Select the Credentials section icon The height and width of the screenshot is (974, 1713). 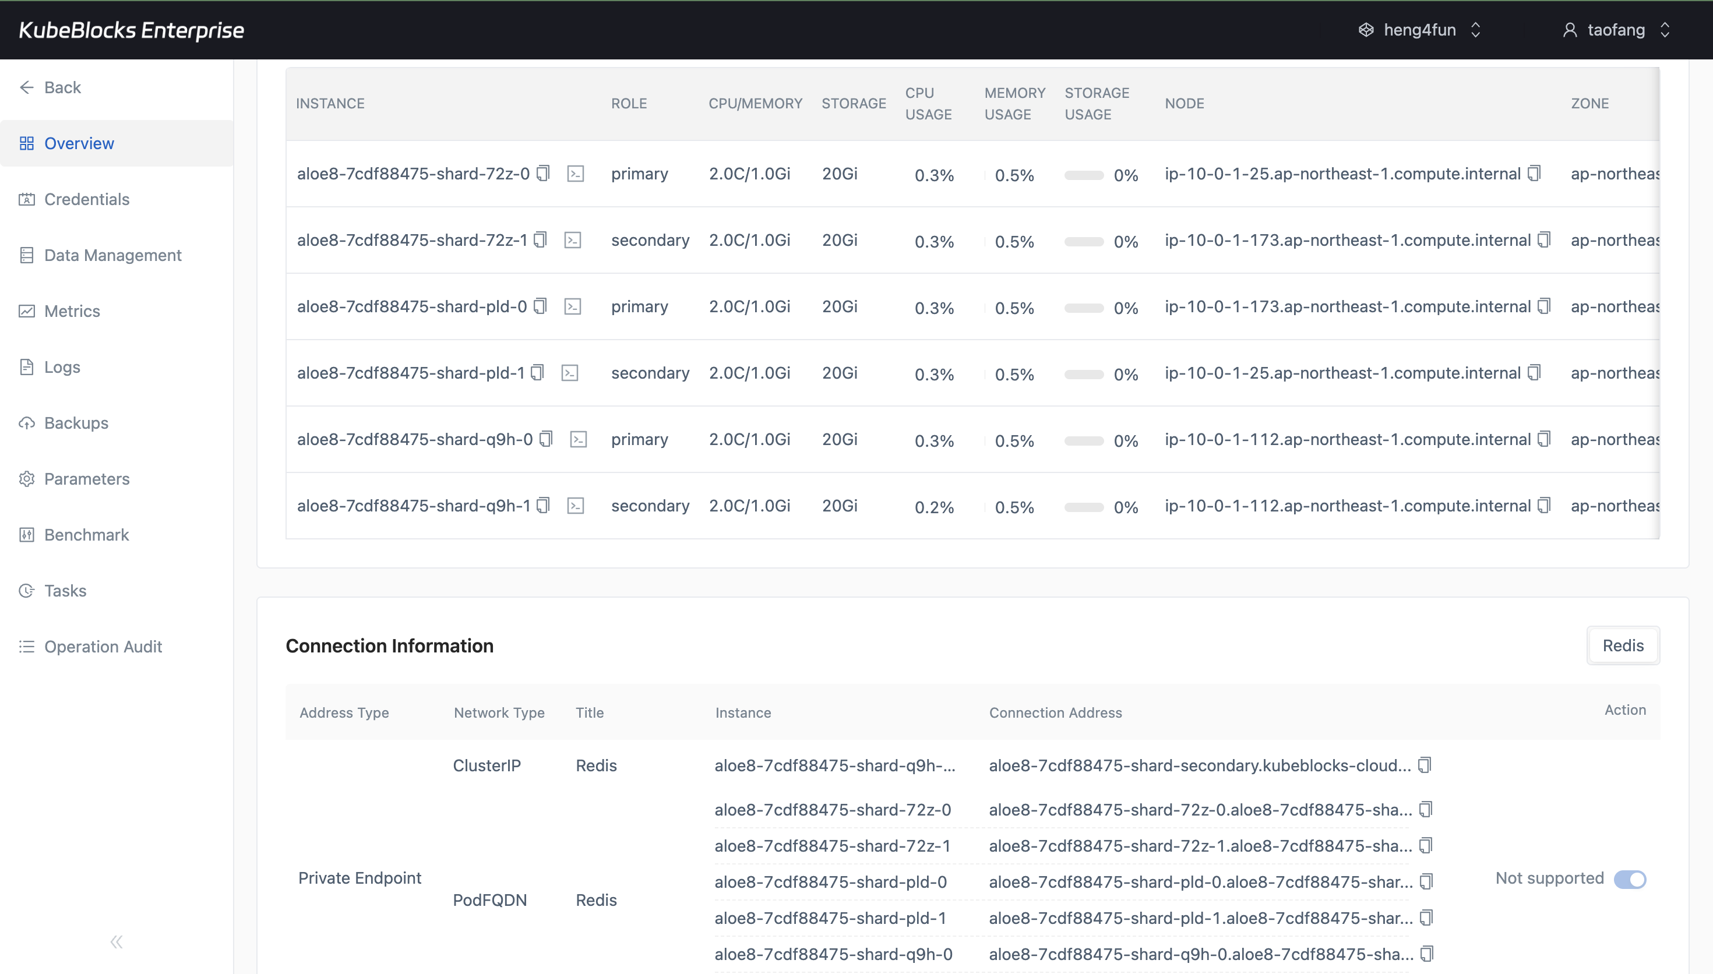27,199
